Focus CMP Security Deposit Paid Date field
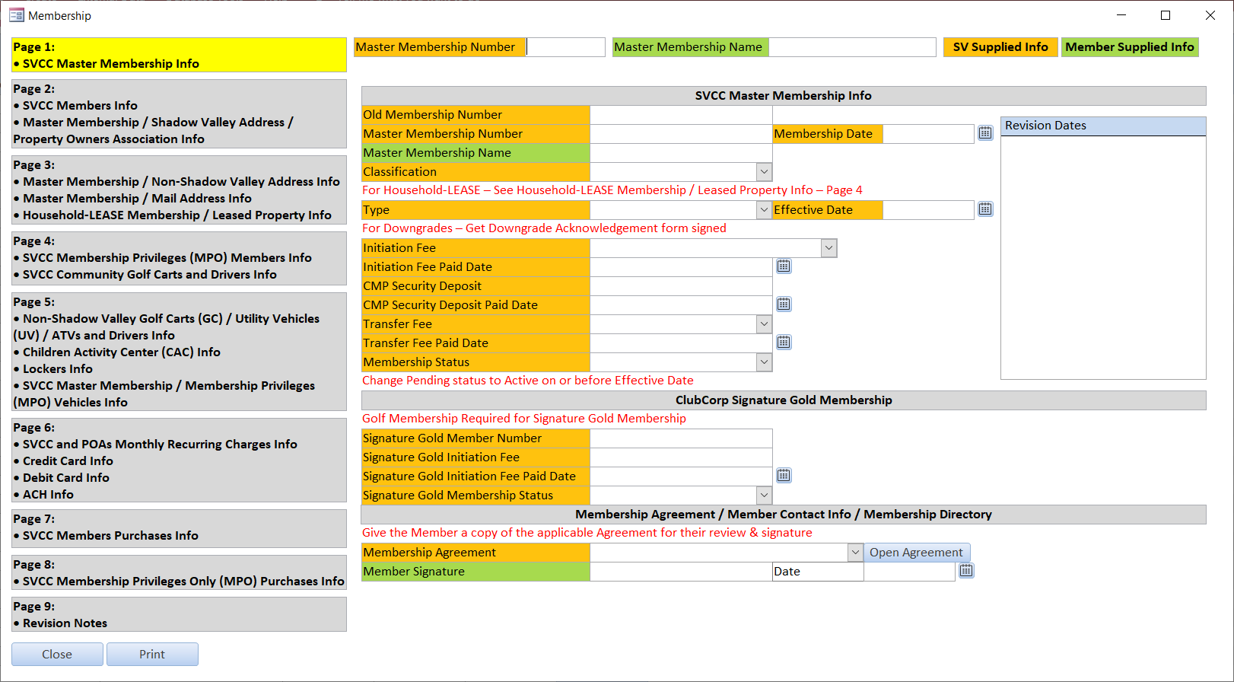The width and height of the screenshot is (1234, 682). click(681, 305)
